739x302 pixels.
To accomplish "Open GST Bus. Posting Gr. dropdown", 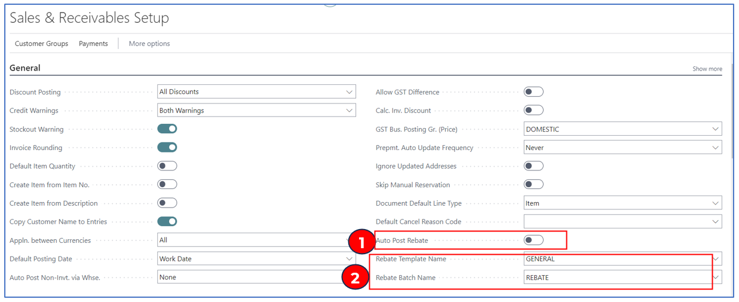I will pyautogui.click(x=623, y=129).
